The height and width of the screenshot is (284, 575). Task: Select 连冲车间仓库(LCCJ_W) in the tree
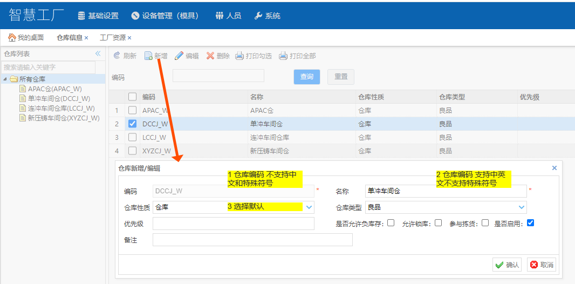(x=61, y=108)
